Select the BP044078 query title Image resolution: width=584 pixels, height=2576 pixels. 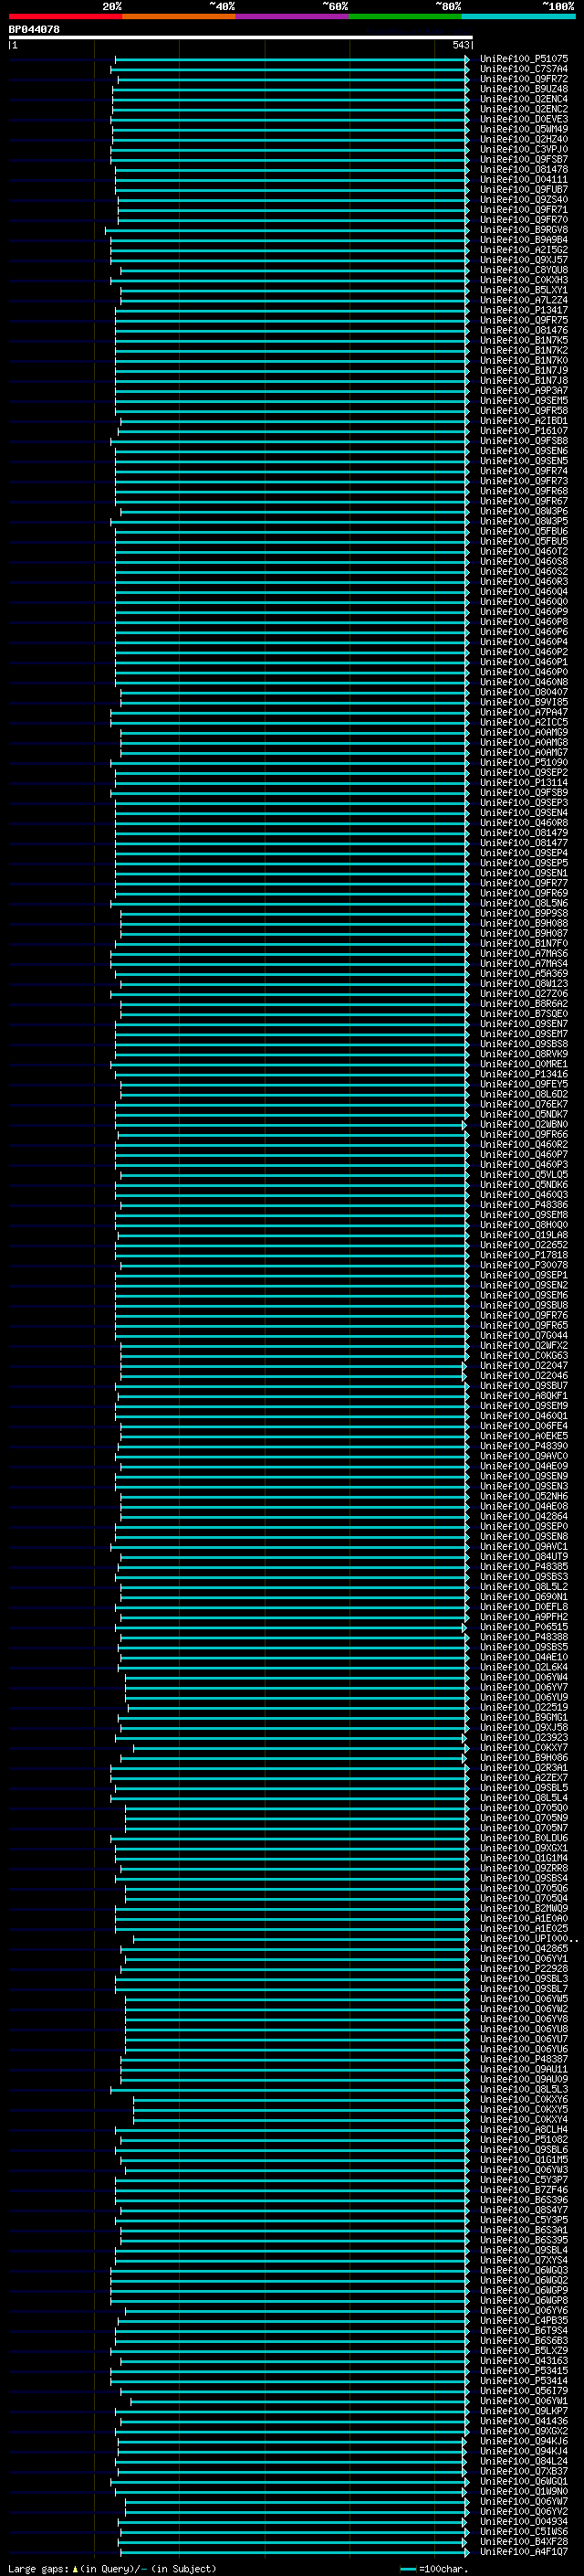click(x=34, y=29)
